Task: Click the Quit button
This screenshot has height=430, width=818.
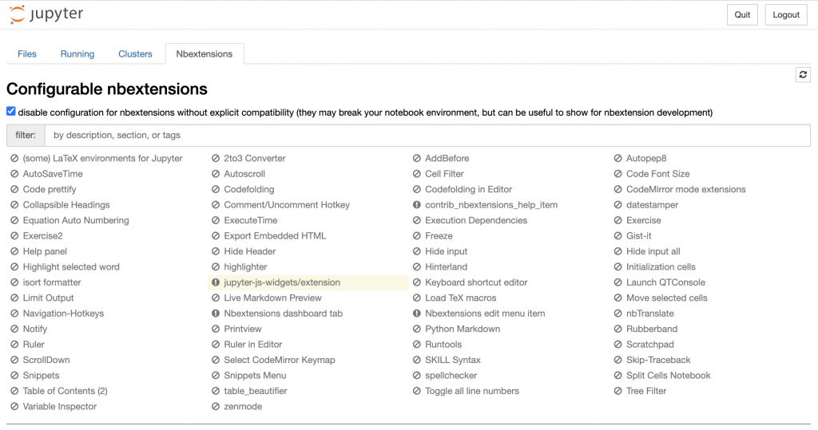Action: (x=742, y=14)
